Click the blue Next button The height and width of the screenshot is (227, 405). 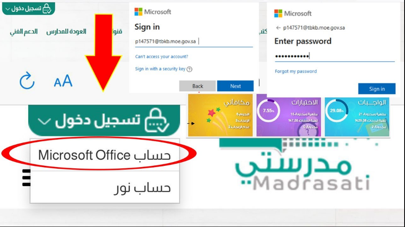[235, 86]
